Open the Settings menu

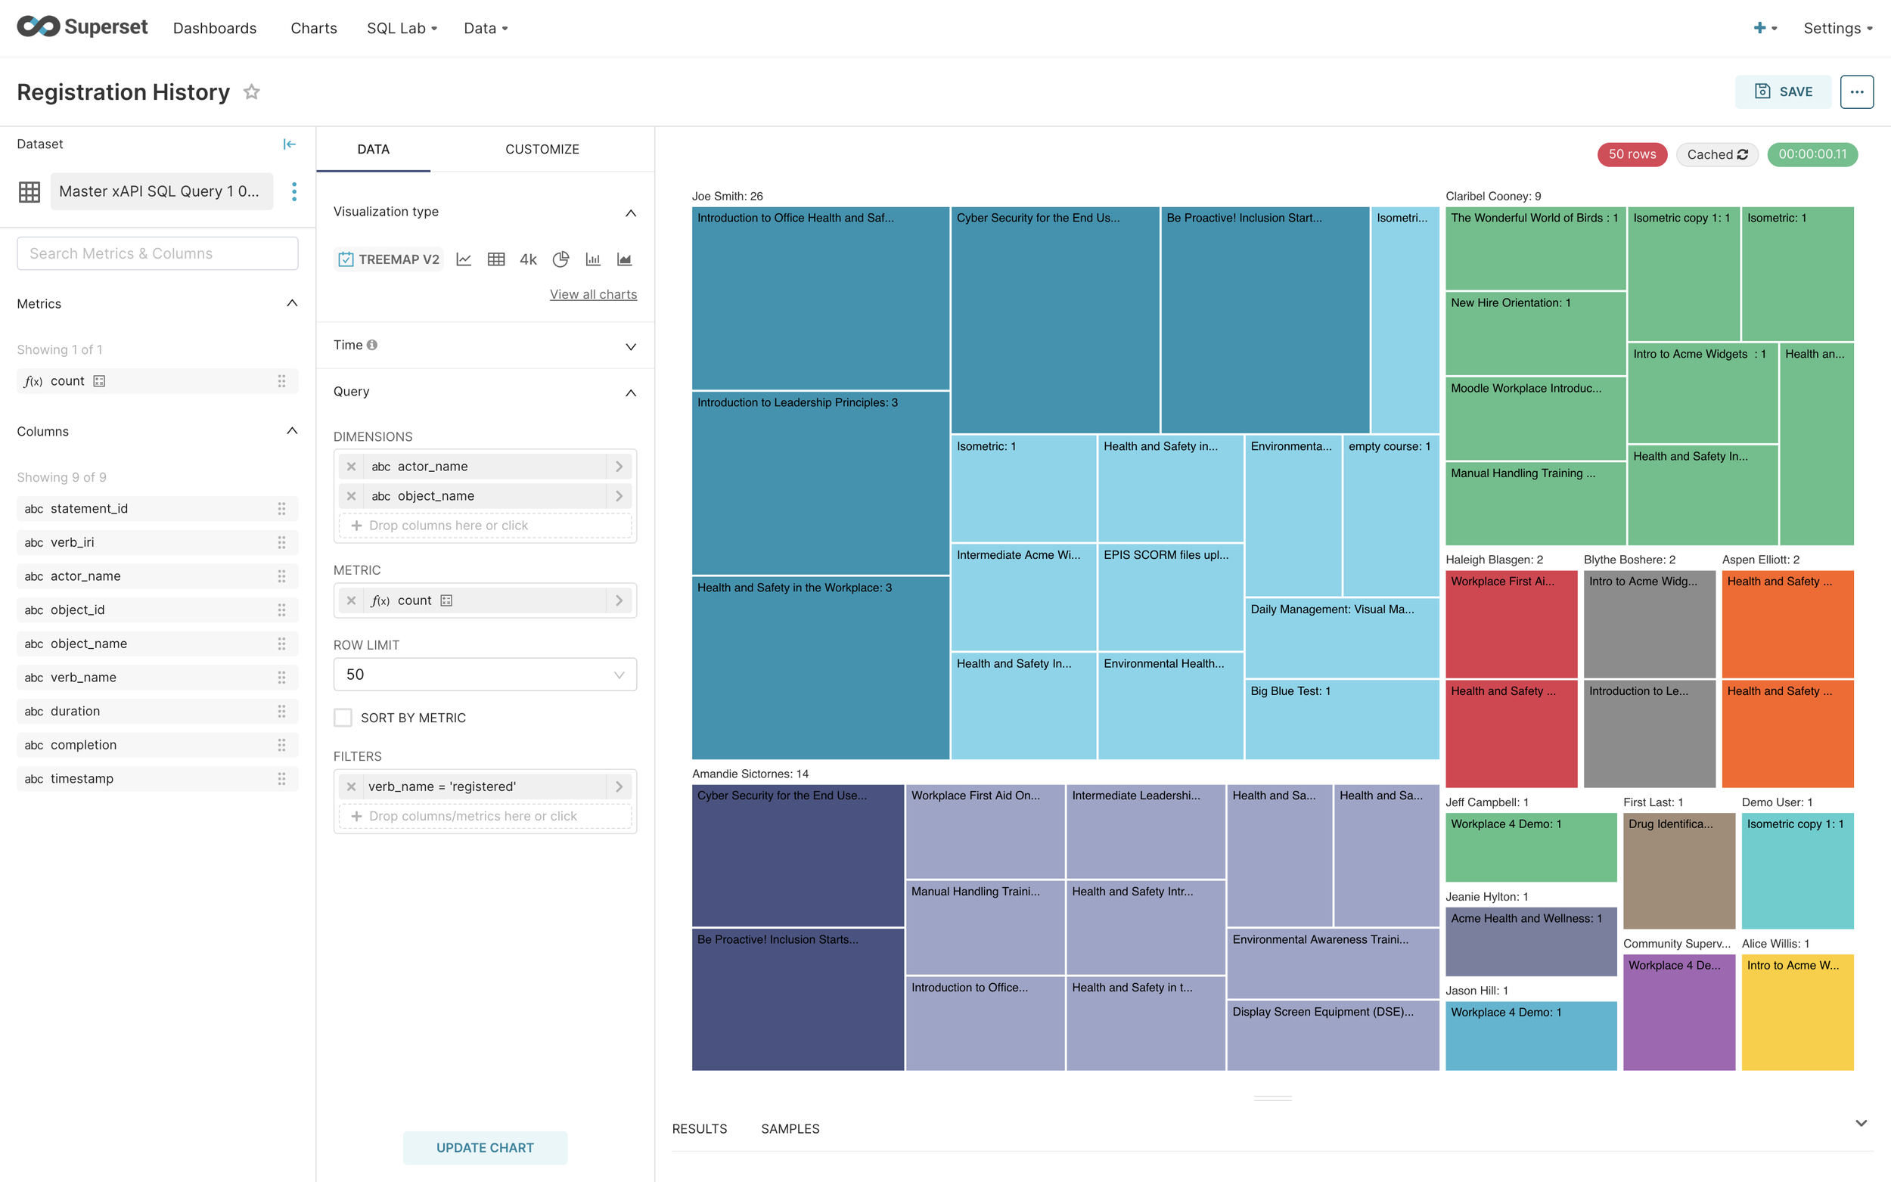pos(1838,28)
